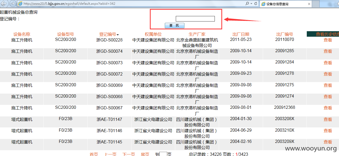Go forward with the browser forward arrow
This screenshot has width=339, height=156.
click(x=12, y=4)
